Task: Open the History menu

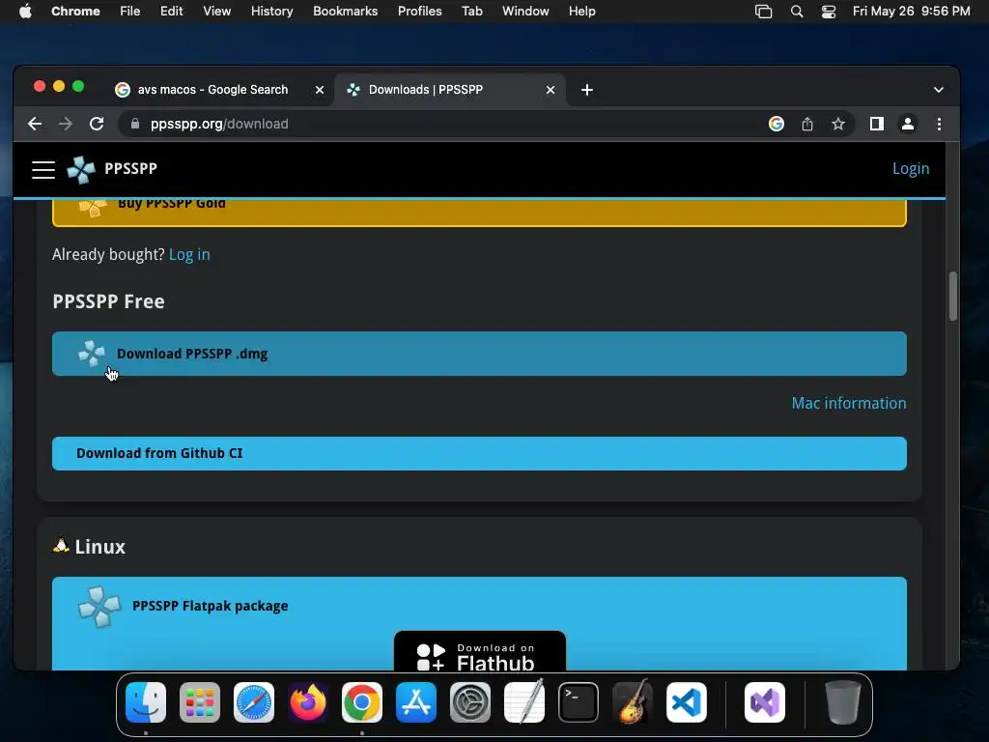Action: point(271,11)
